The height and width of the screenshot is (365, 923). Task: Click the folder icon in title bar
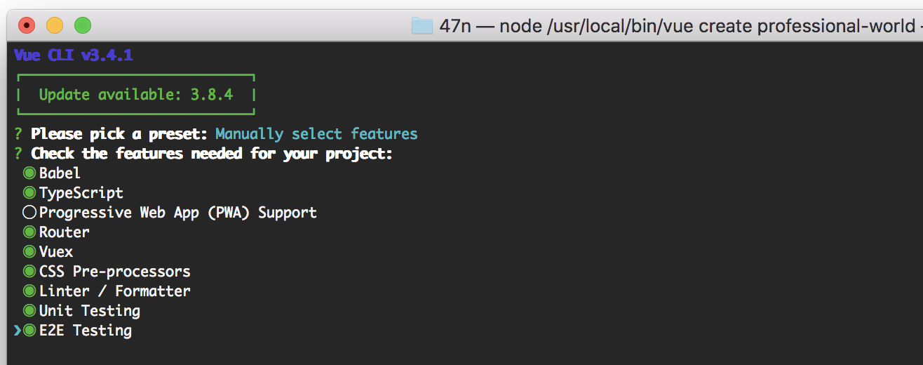[422, 26]
